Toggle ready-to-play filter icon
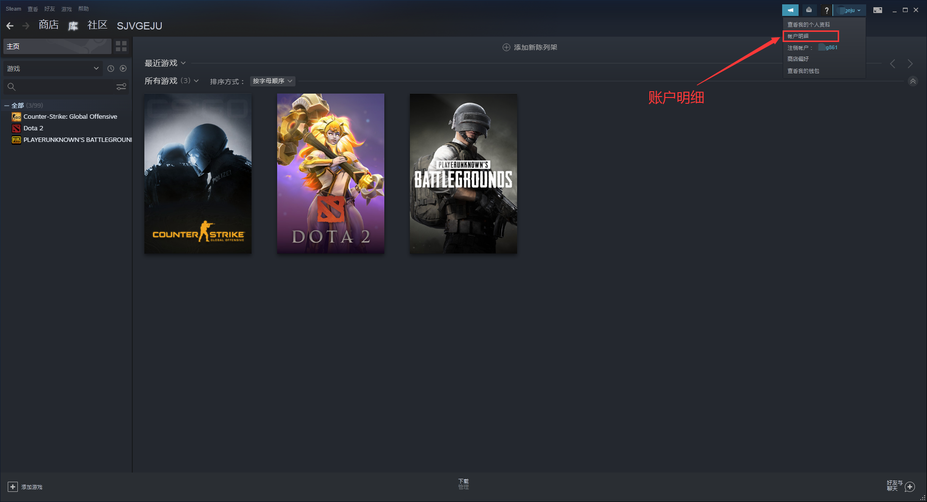 coord(123,69)
